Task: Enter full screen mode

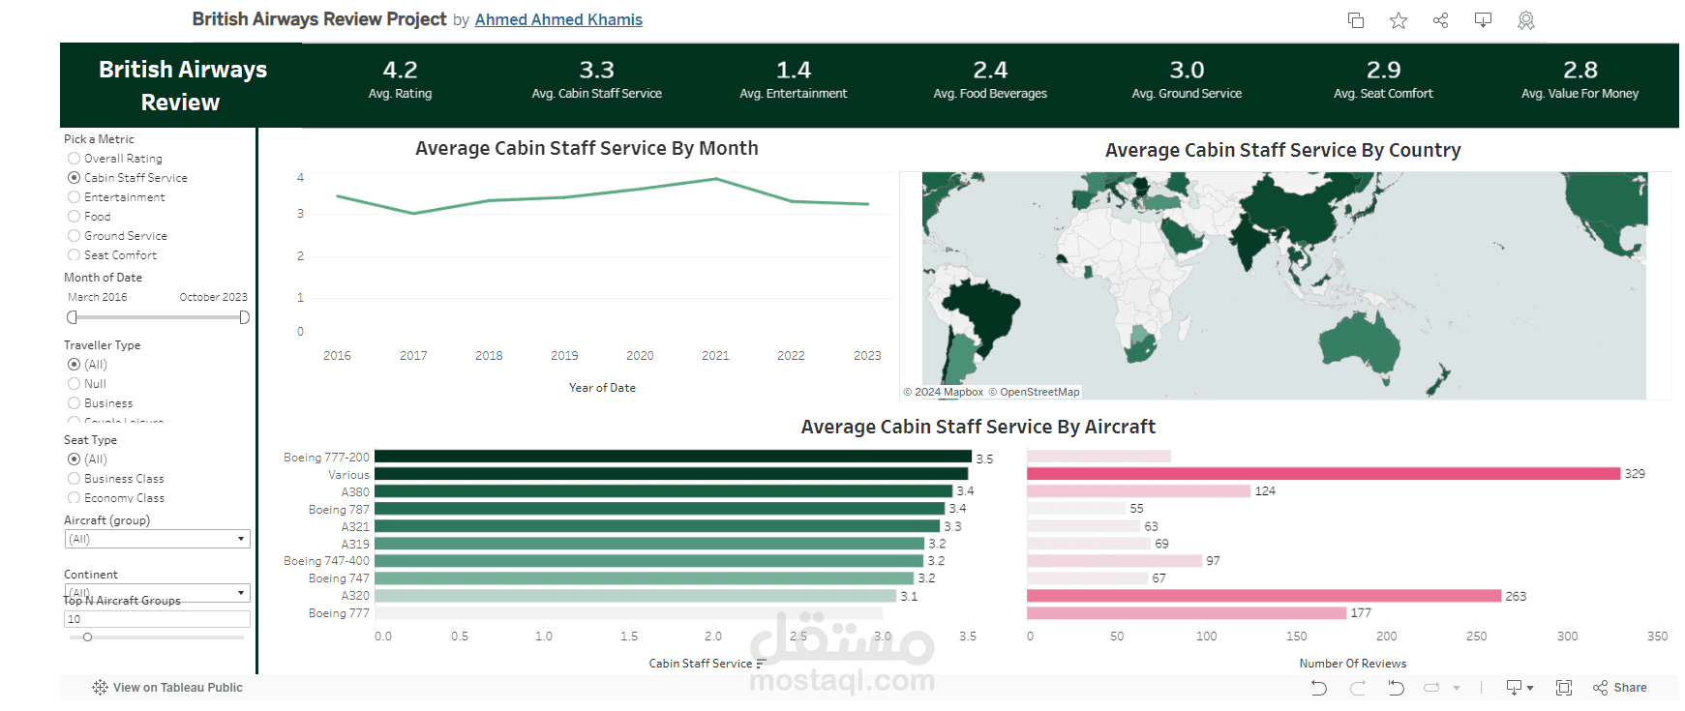Action: (x=1564, y=688)
